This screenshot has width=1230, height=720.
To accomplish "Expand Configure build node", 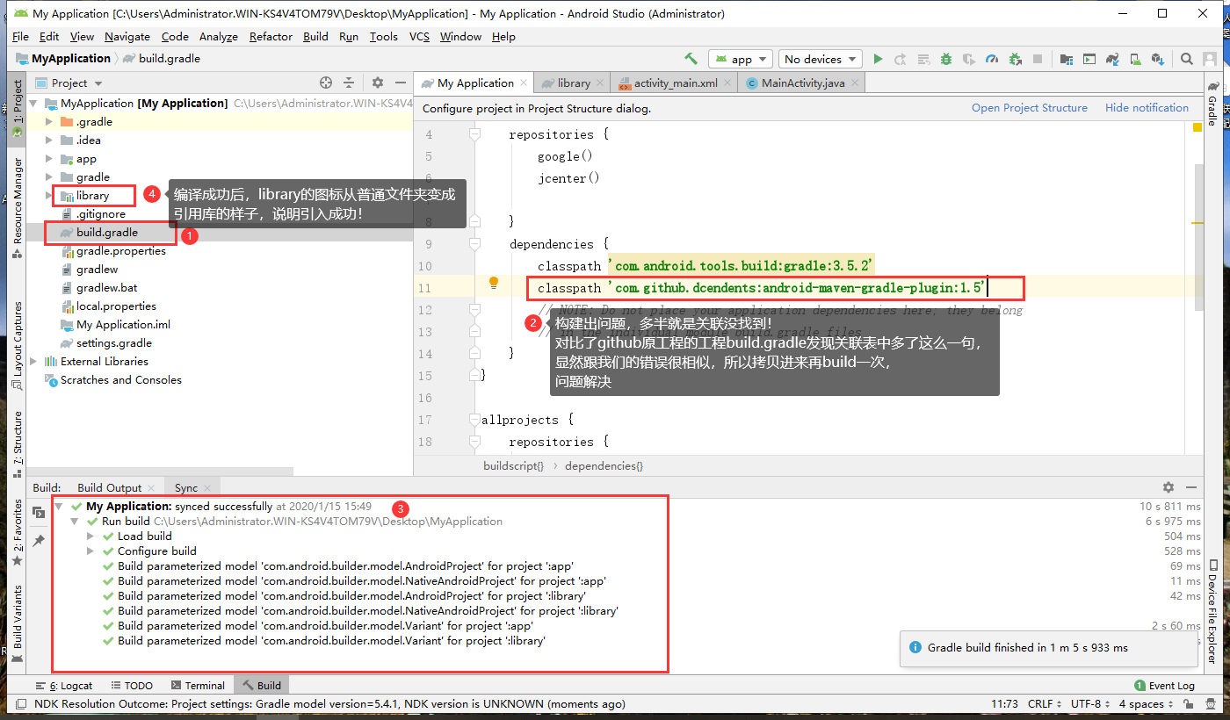I will coord(90,551).
